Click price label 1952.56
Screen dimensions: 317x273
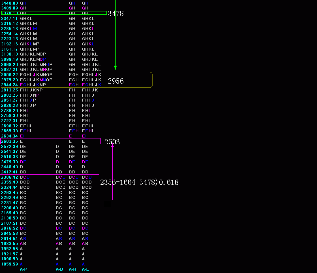click(x=9, y=249)
